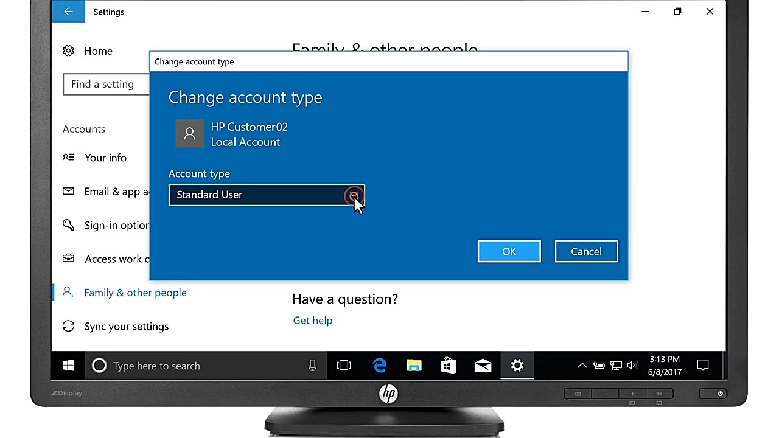Click the Standard User combo box text
Viewport: 779px width, 438px height.
209,195
